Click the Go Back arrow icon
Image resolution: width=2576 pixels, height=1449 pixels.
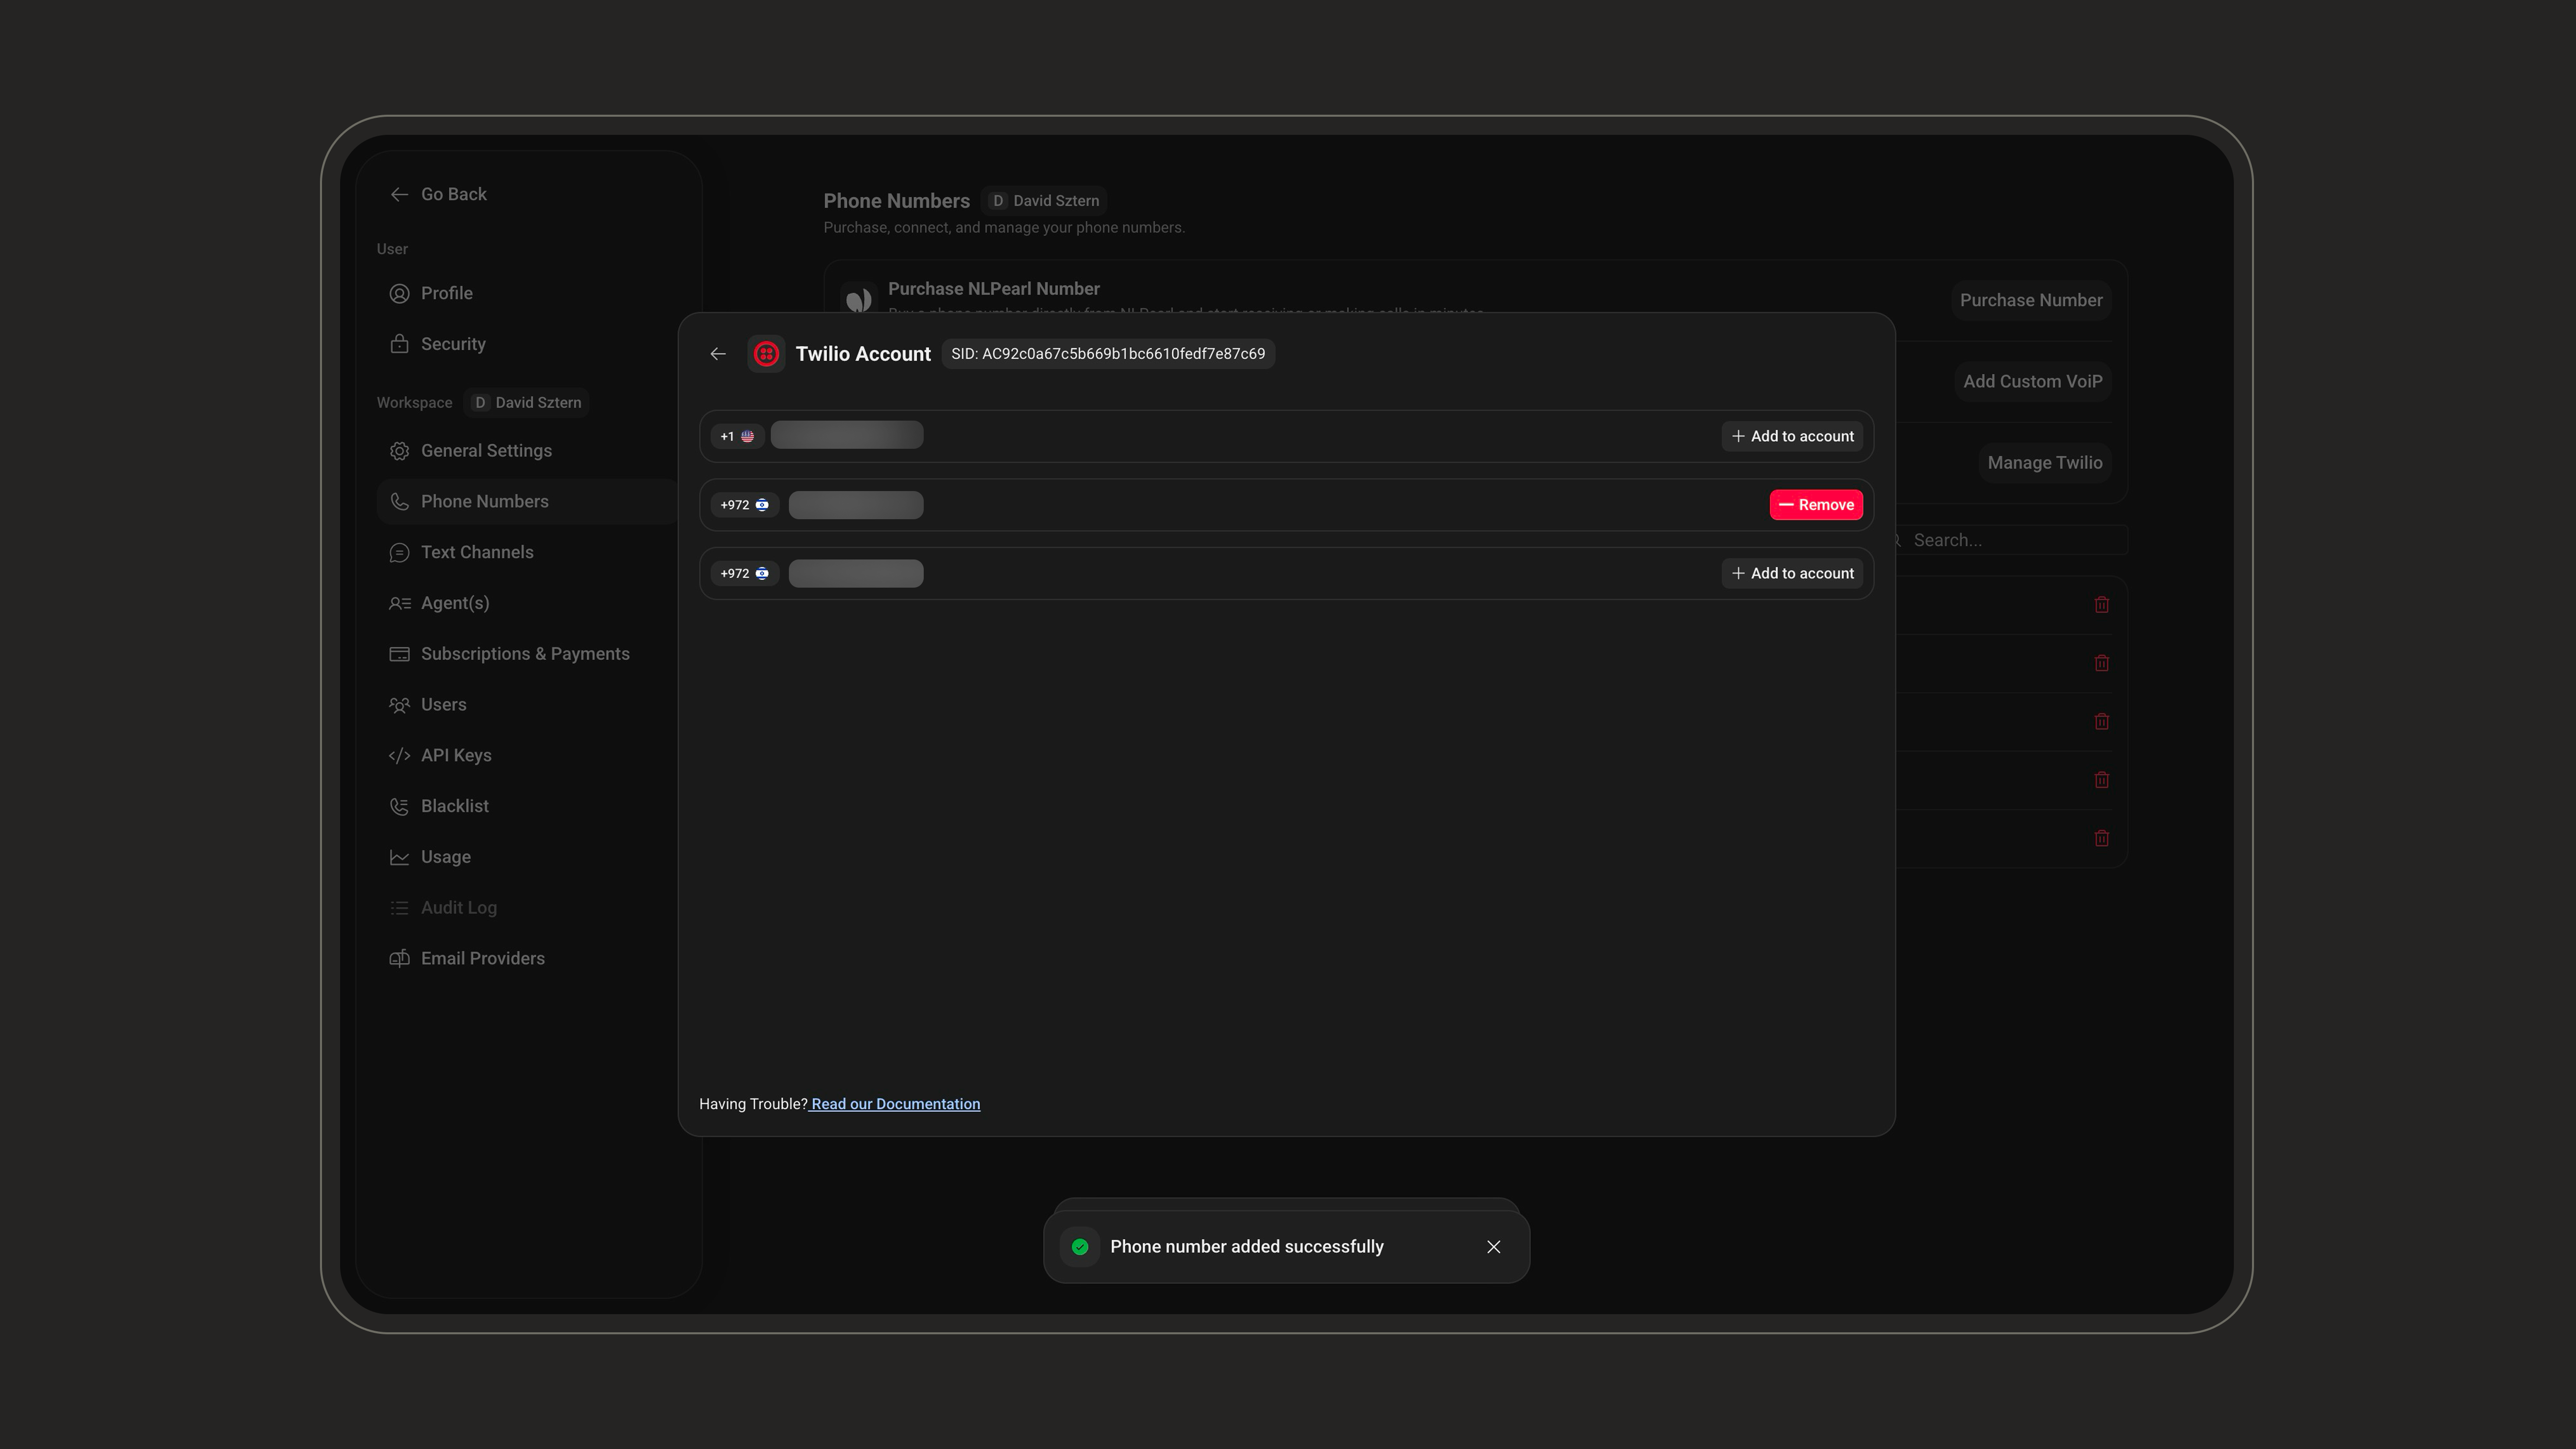[399, 194]
